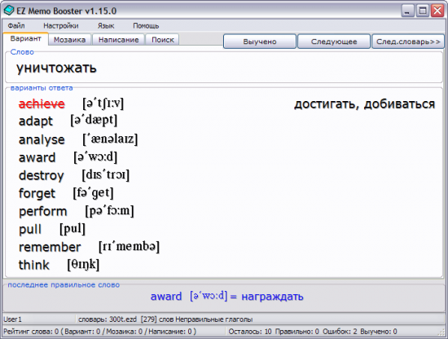Viewport: 448px width, 339px height.
Task: Click the transcription [dɪsˈtrɔɪ]
Action: point(106,174)
